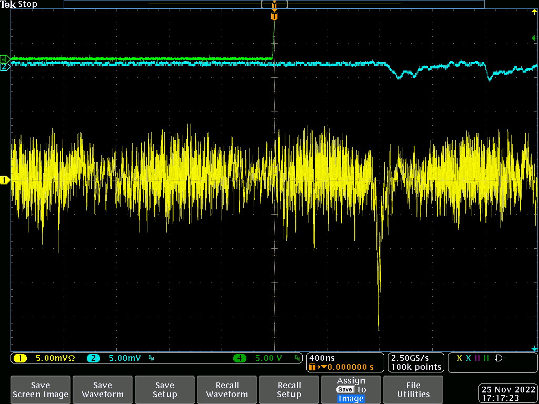539x404 pixels.
Task: Click the Tek Stop acquisition status
Action: (x=19, y=4)
